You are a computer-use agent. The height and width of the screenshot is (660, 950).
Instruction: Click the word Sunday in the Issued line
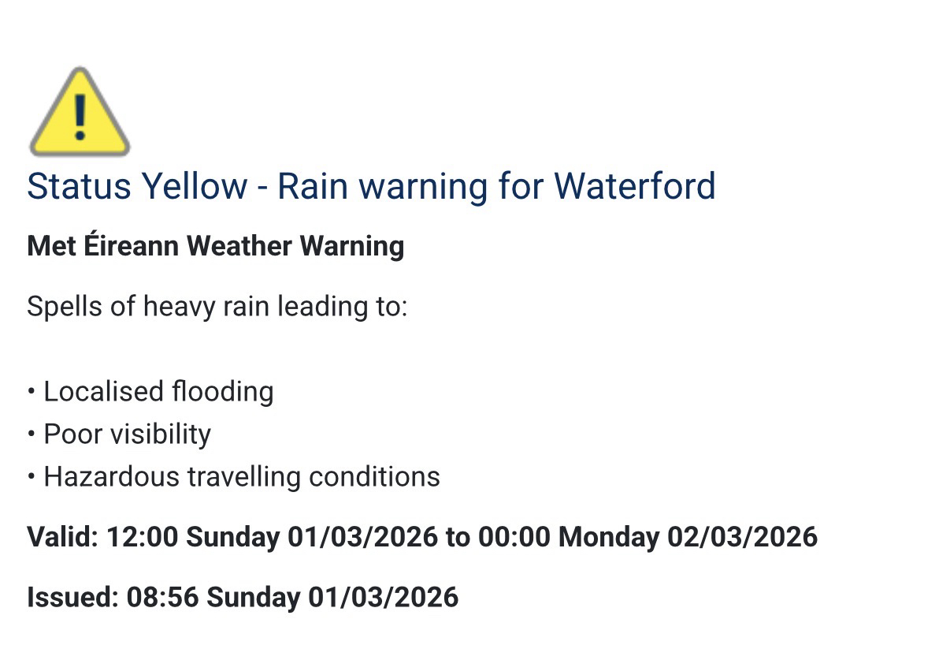(x=253, y=597)
